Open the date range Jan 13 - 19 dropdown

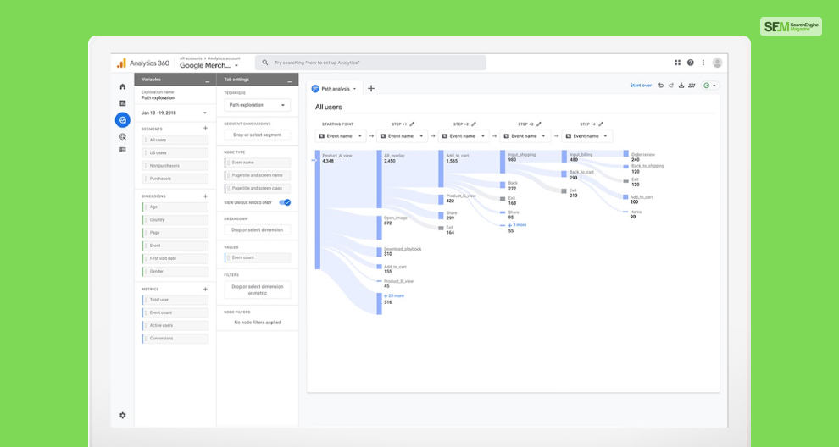click(x=175, y=113)
